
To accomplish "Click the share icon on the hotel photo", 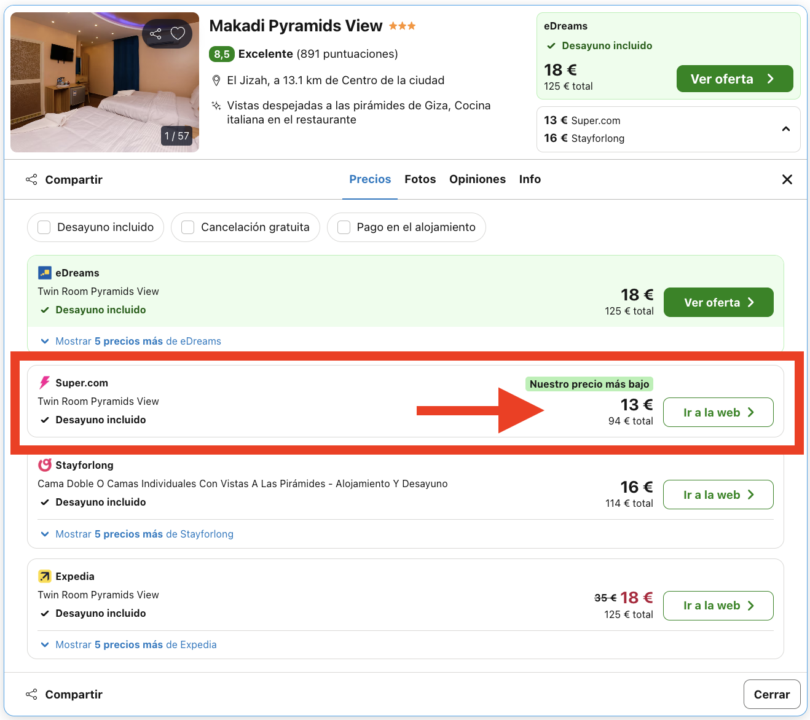I will click(x=156, y=34).
